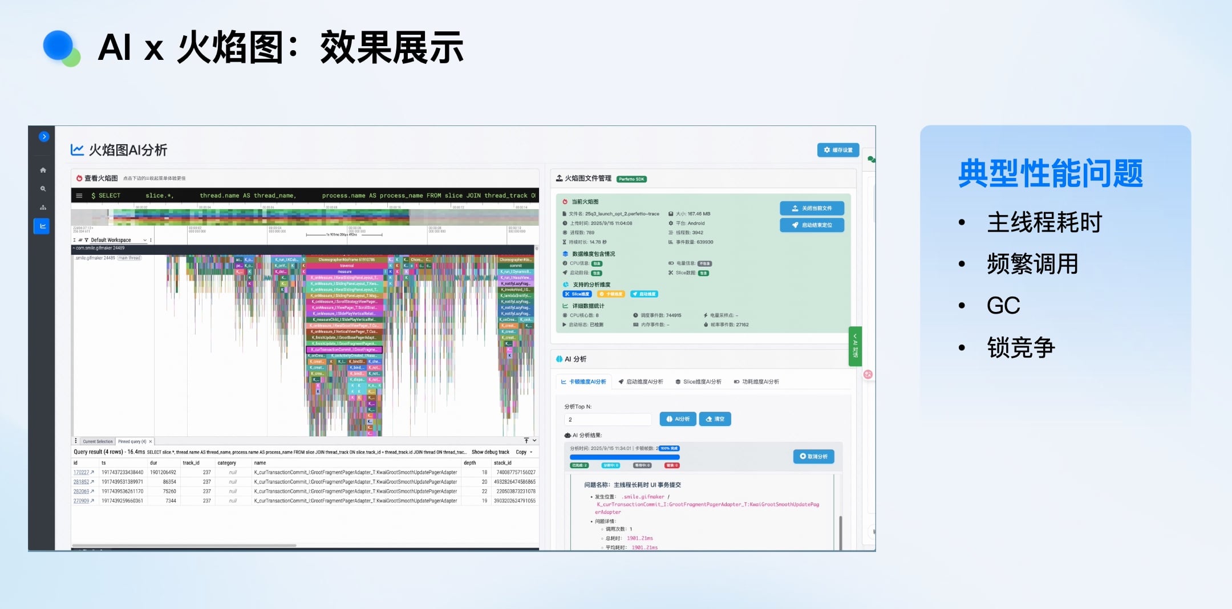Click the track filter funnel icon
This screenshot has height=609, width=1232.
tap(86, 240)
